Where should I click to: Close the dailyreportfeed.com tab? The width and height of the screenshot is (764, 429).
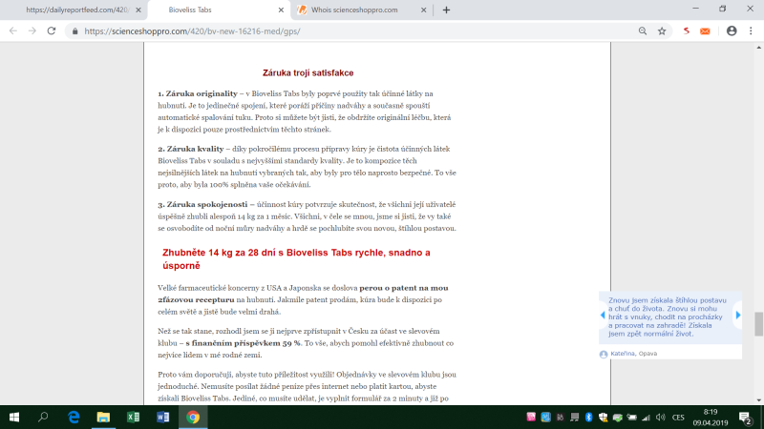click(x=138, y=10)
